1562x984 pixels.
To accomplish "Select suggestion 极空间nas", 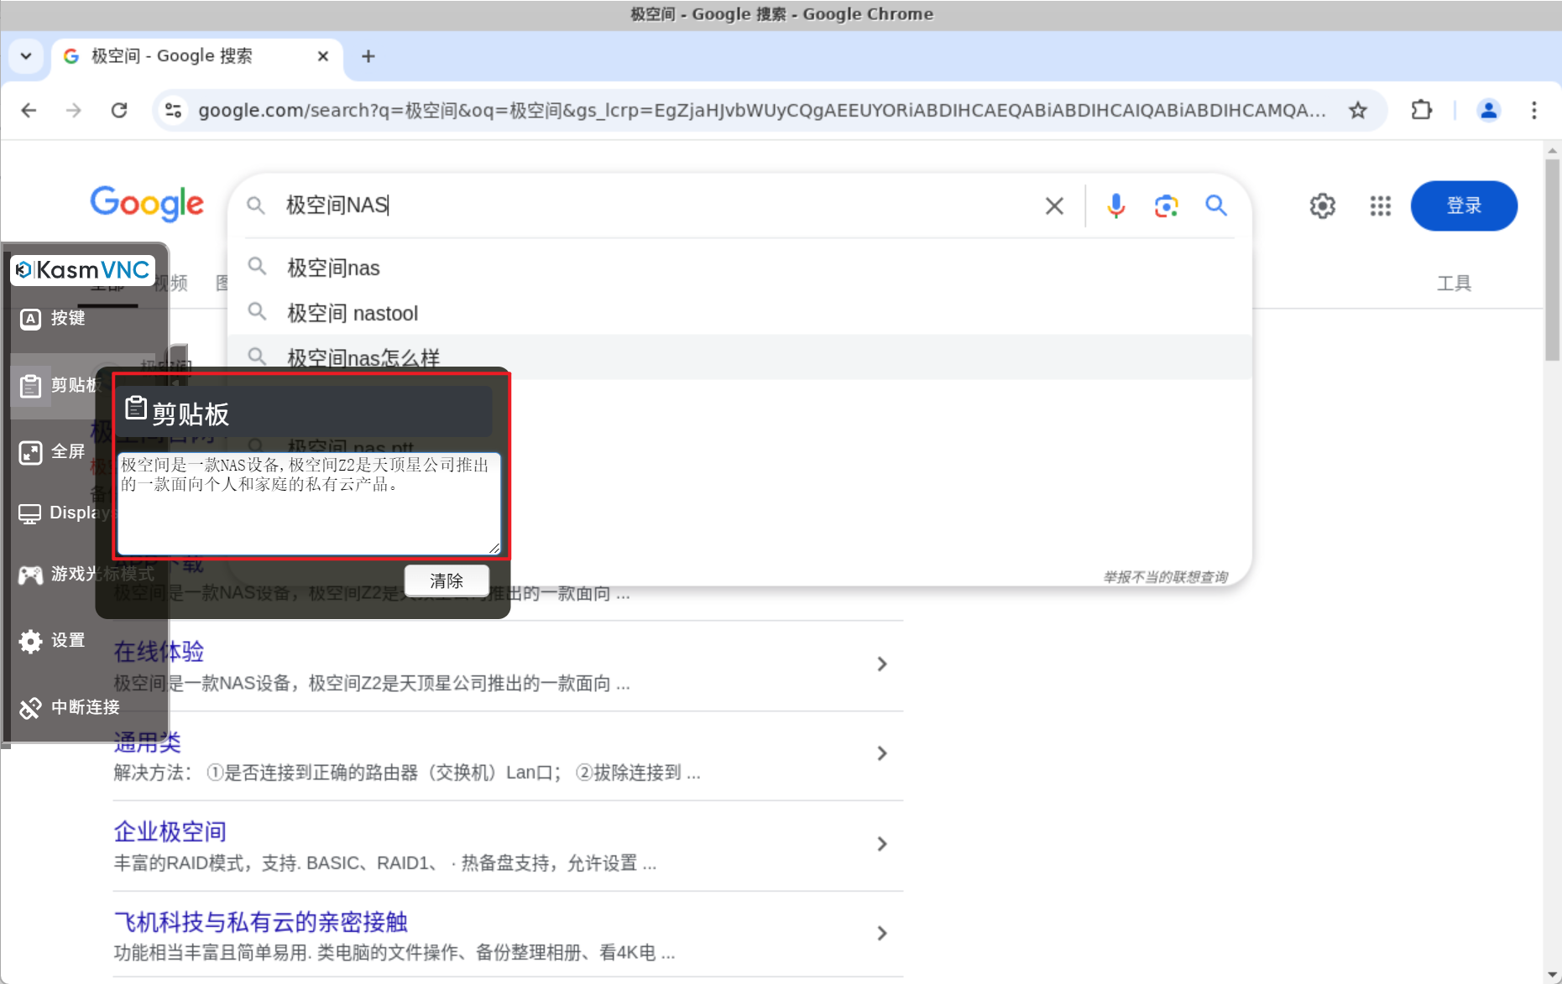I will pos(739,268).
